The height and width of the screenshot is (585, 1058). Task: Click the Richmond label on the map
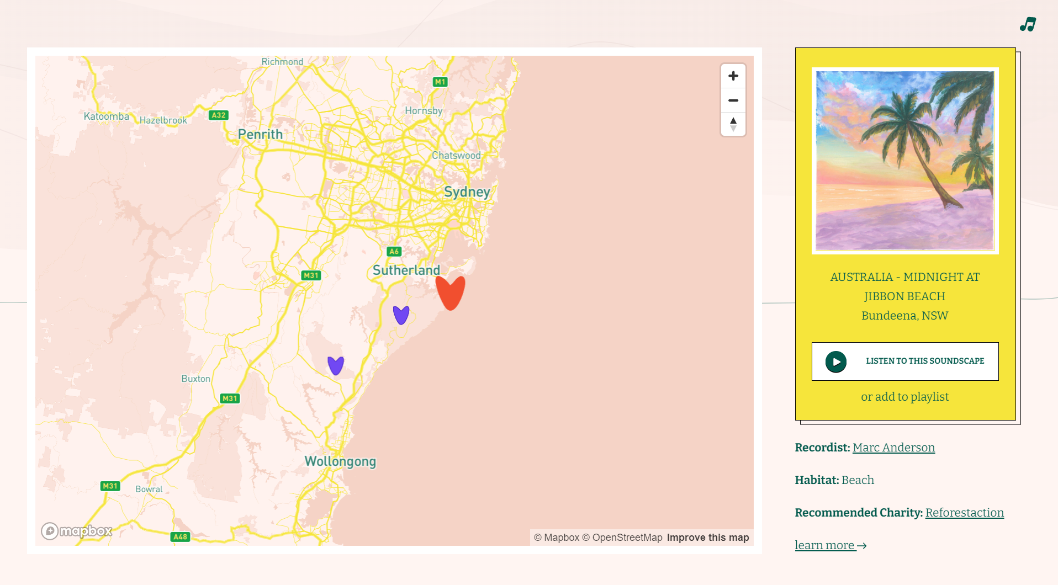click(282, 62)
